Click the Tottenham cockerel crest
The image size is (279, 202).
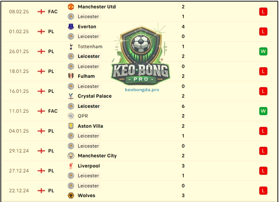pos(71,47)
